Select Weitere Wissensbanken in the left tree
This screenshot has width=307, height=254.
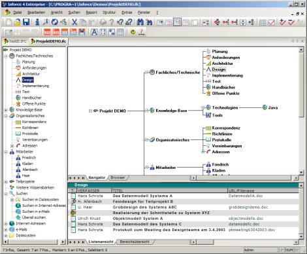(x=35, y=187)
